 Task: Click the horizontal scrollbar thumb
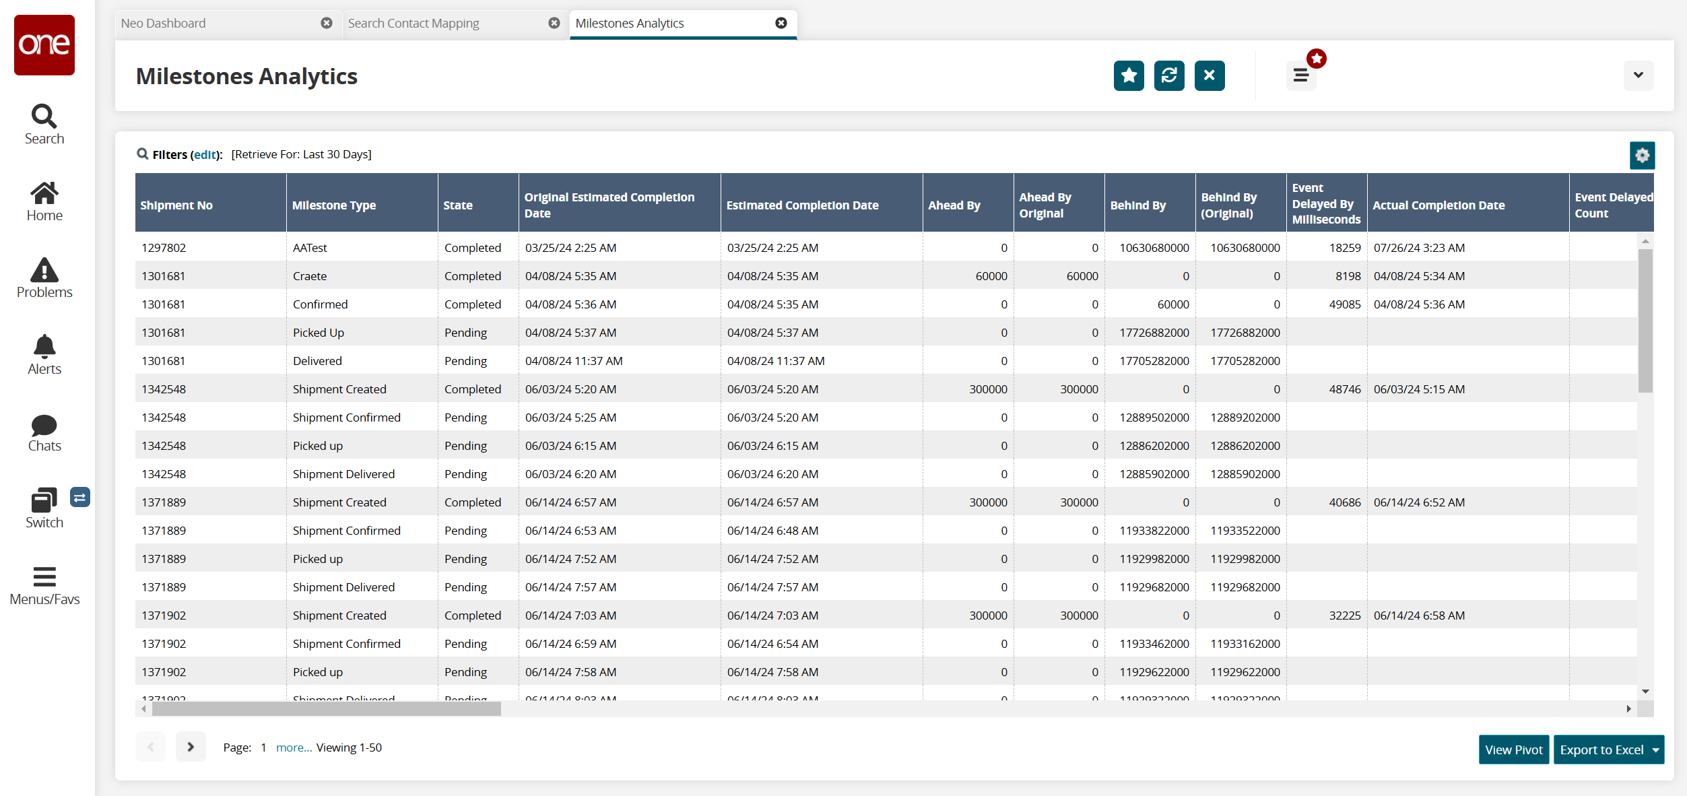(327, 708)
